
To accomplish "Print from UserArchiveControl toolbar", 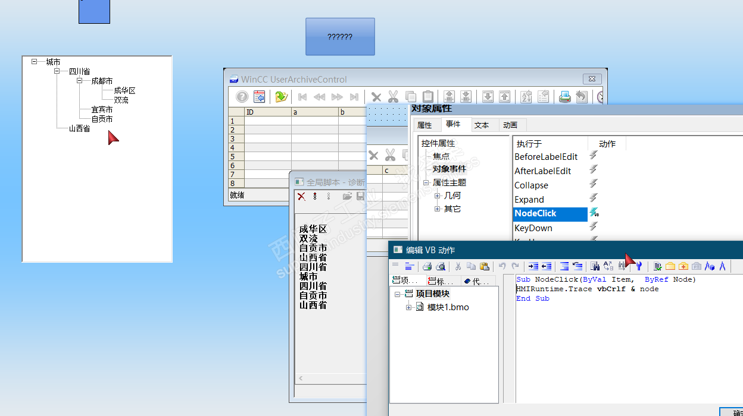I will (564, 97).
